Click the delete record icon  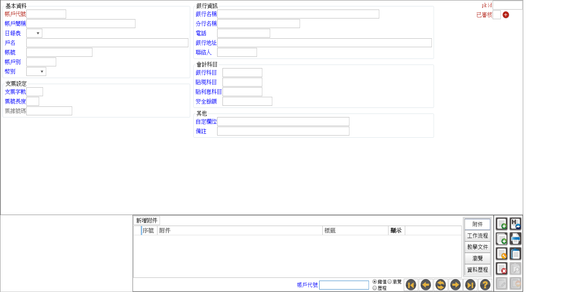[502, 269]
